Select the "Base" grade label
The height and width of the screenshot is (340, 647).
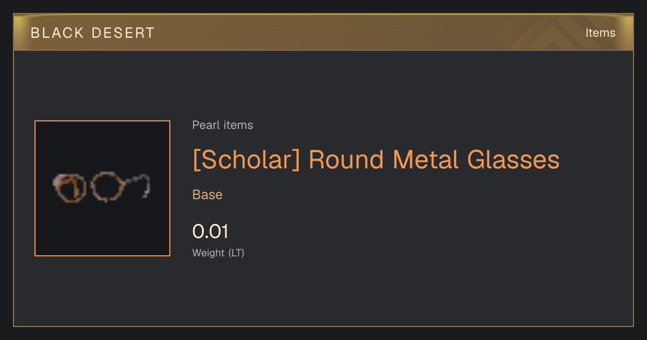208,195
